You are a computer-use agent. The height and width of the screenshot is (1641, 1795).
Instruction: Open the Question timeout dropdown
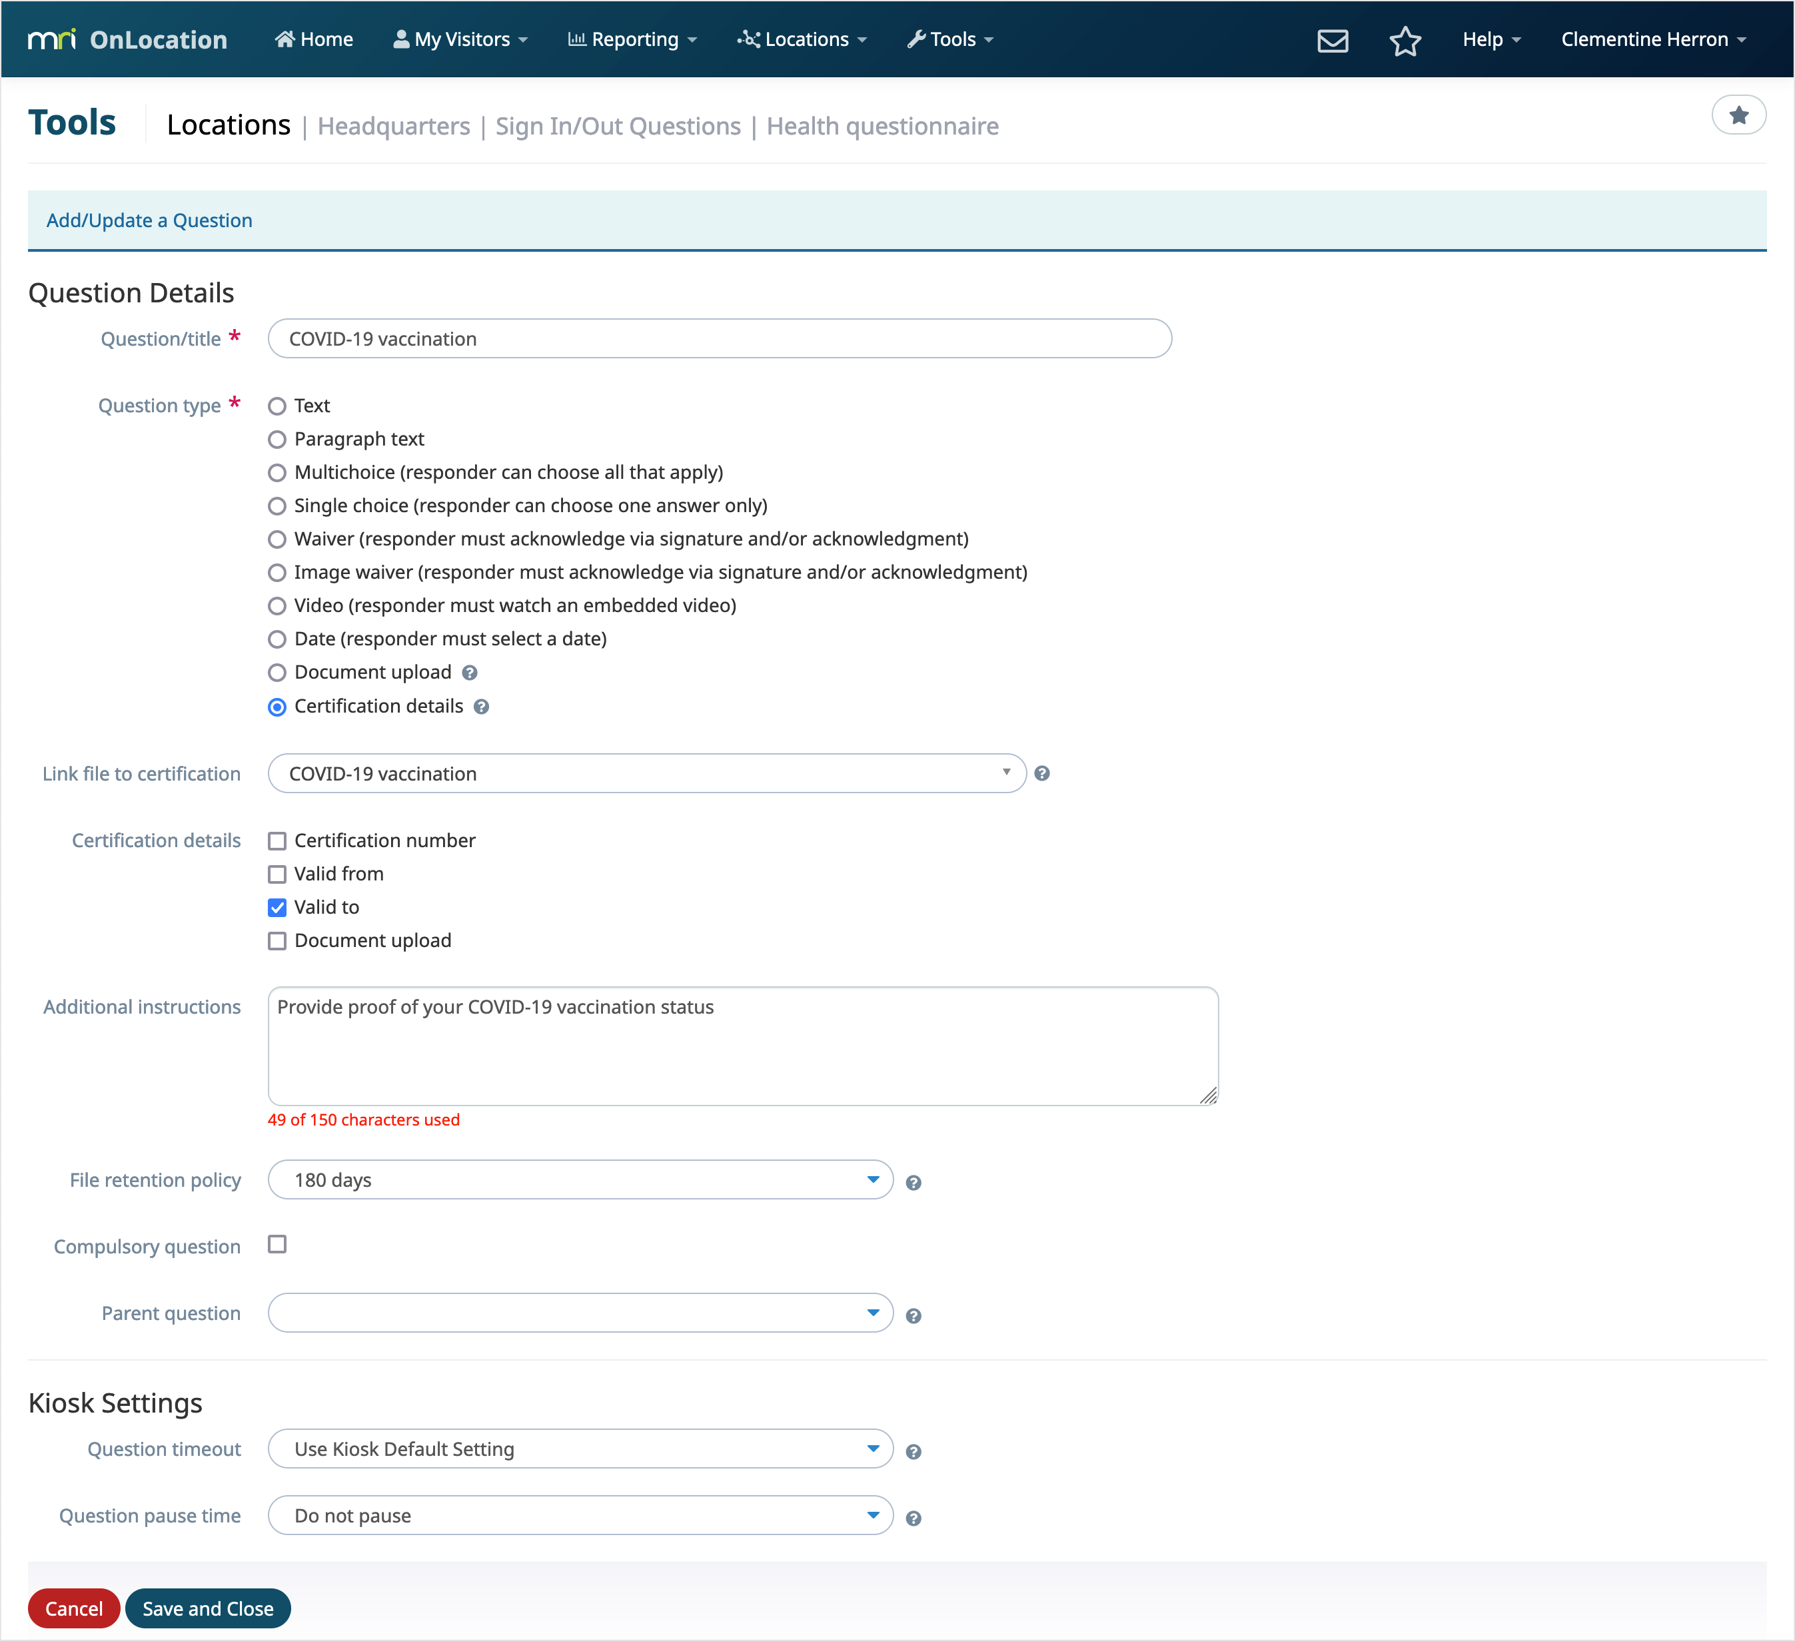[580, 1449]
